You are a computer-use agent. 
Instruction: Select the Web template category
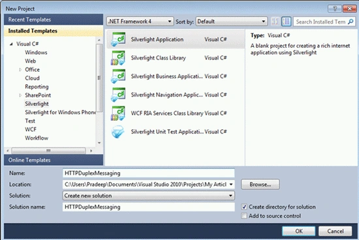[x=31, y=61]
